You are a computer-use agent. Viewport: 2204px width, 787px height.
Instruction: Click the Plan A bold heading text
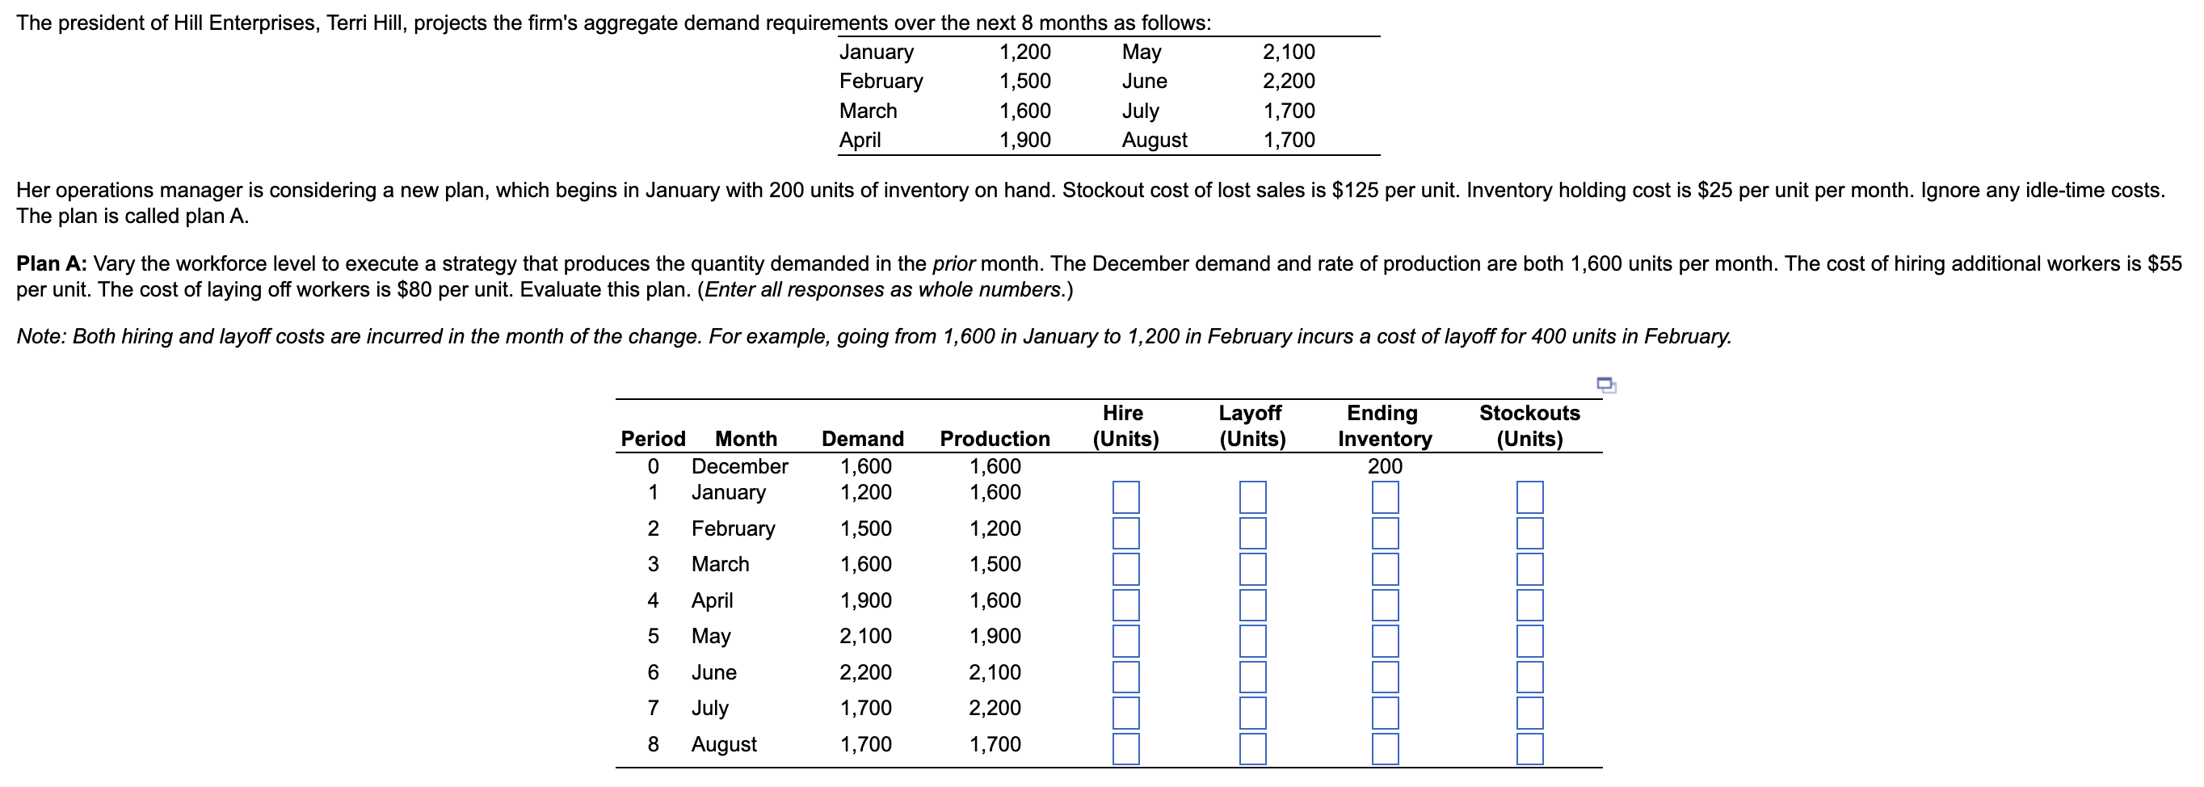[52, 263]
